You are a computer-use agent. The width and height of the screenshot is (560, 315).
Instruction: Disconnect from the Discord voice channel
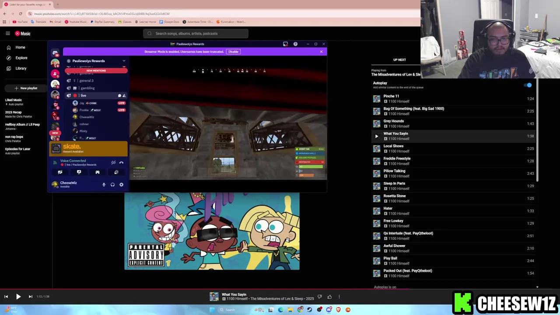(x=122, y=162)
